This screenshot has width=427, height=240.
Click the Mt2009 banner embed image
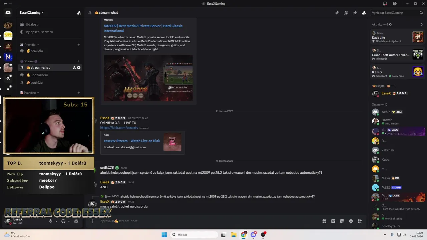point(148,78)
